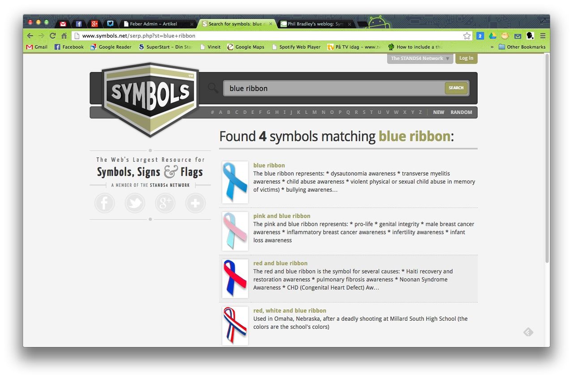Click the Log in button
Image resolution: width=573 pixels, height=379 pixels.
466,58
